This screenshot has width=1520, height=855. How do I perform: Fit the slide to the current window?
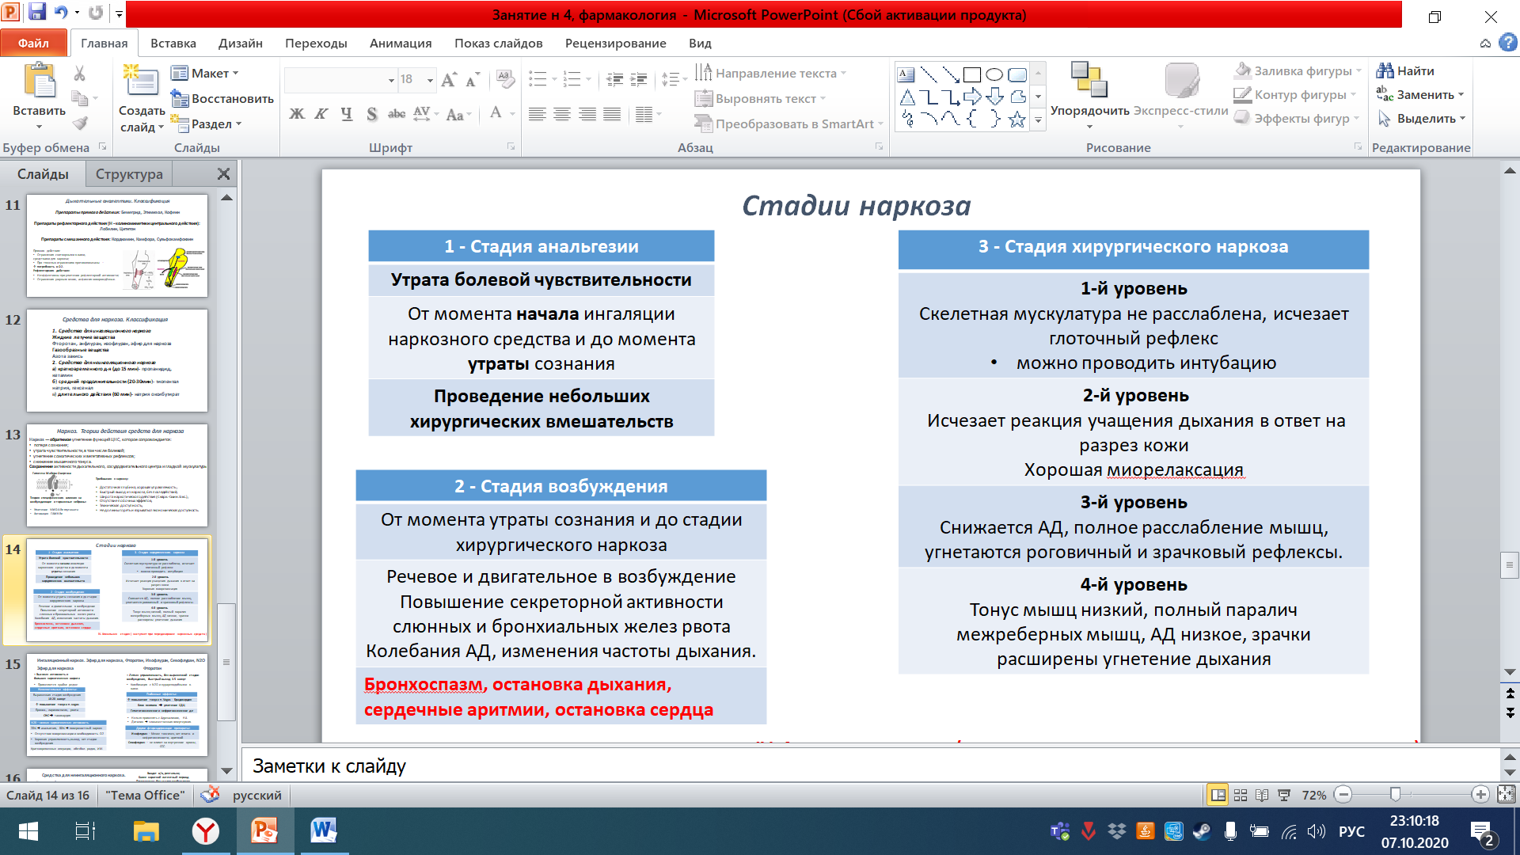pyautogui.click(x=1506, y=794)
